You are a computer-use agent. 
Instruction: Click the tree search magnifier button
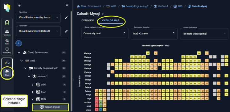(18, 43)
